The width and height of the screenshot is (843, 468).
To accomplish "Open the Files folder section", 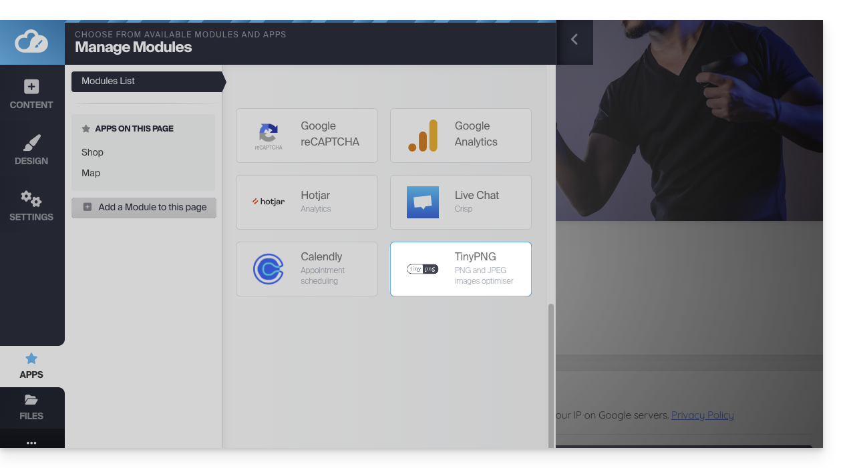I will (x=31, y=407).
